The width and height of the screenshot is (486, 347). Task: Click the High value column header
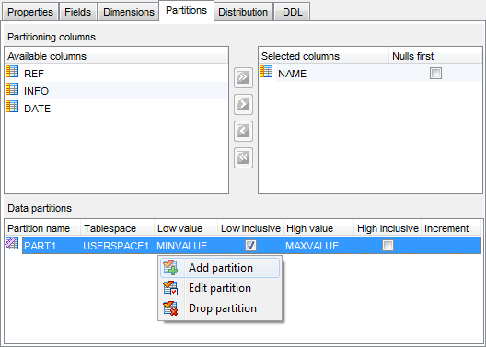[318, 228]
